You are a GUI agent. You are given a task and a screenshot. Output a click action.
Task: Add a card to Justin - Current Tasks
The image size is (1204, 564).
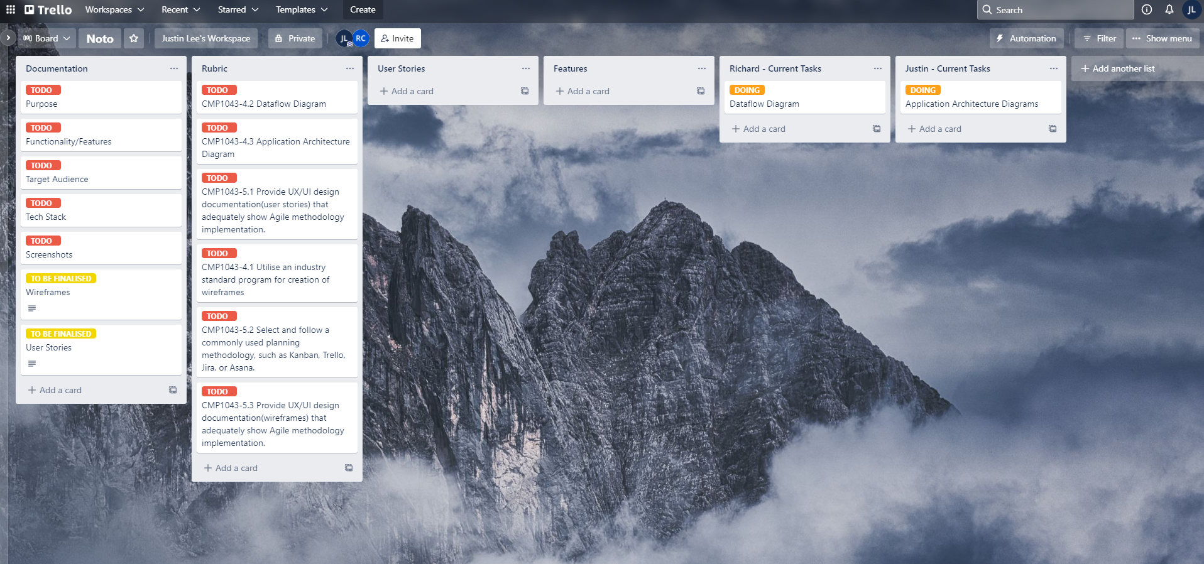point(934,129)
